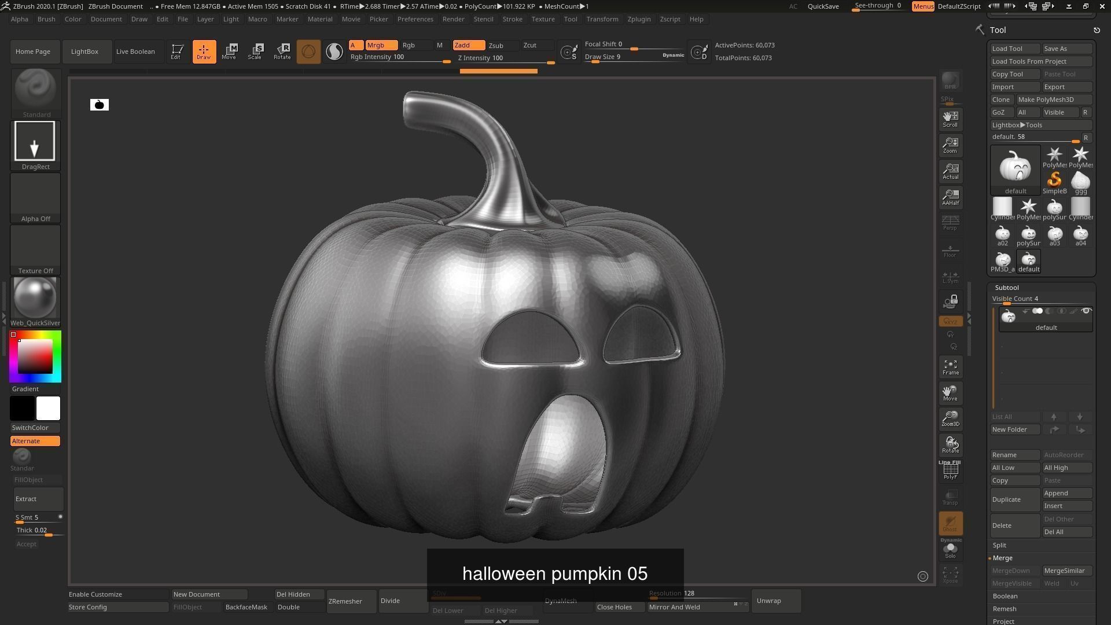This screenshot has height=625, width=1111.
Task: Click the Divide button
Action: tap(403, 601)
